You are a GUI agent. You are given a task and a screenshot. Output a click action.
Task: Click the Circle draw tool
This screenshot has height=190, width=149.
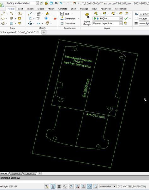point(3,23)
